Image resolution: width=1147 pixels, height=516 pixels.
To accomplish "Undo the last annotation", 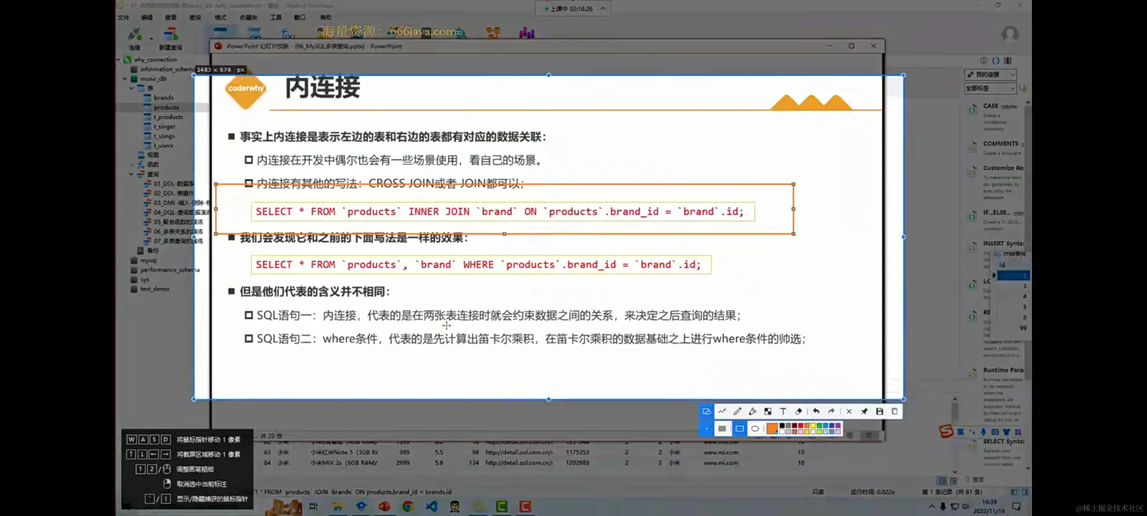I will coord(816,412).
